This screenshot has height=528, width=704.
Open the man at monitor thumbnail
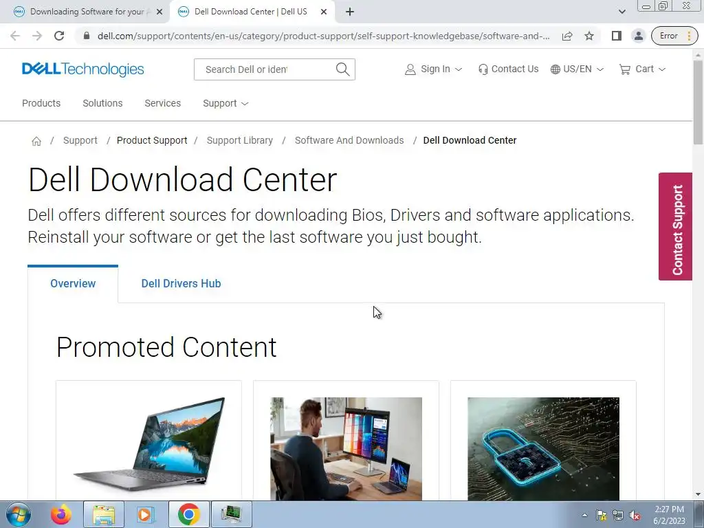[346, 448]
